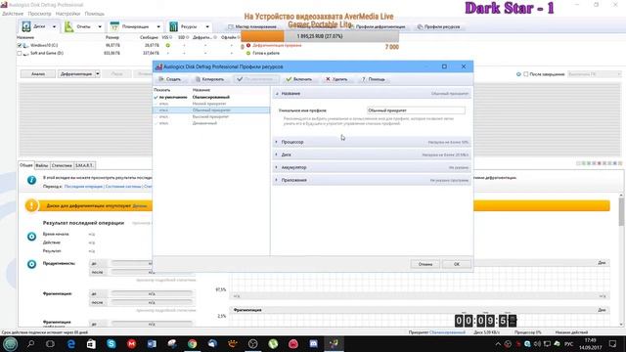Click Копировать in the profiles dialog toolbar
Viewport: 626px width, 352px height.
[209, 79]
